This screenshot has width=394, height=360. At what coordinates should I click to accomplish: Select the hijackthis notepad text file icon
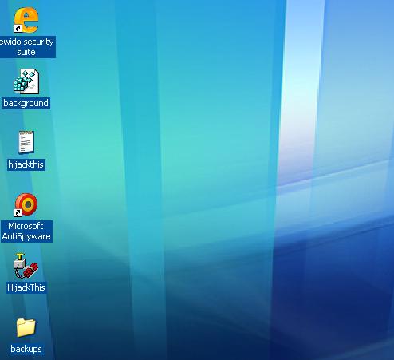[x=26, y=142]
